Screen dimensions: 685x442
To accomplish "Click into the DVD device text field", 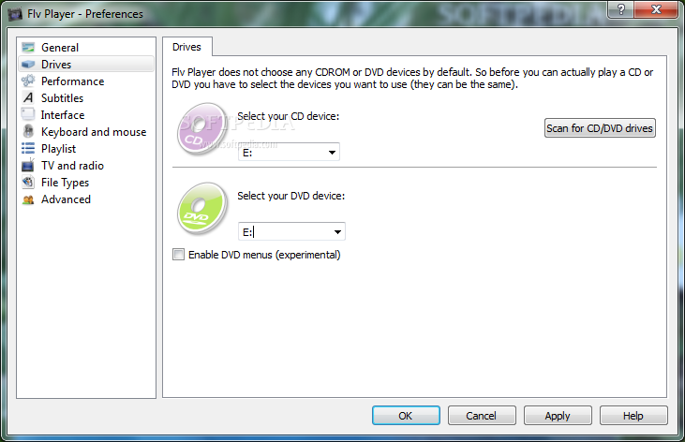I will (x=285, y=232).
